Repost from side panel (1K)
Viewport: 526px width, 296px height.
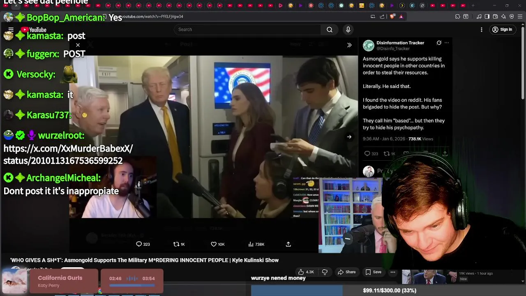coord(389,154)
